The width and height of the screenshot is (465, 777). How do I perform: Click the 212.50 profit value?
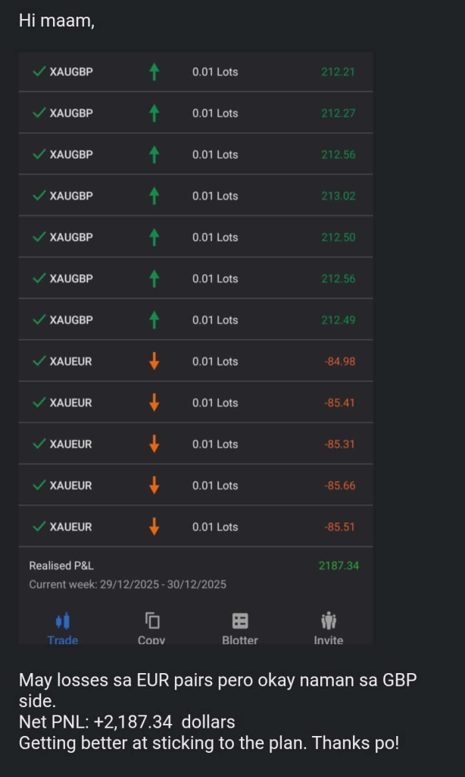(x=338, y=238)
